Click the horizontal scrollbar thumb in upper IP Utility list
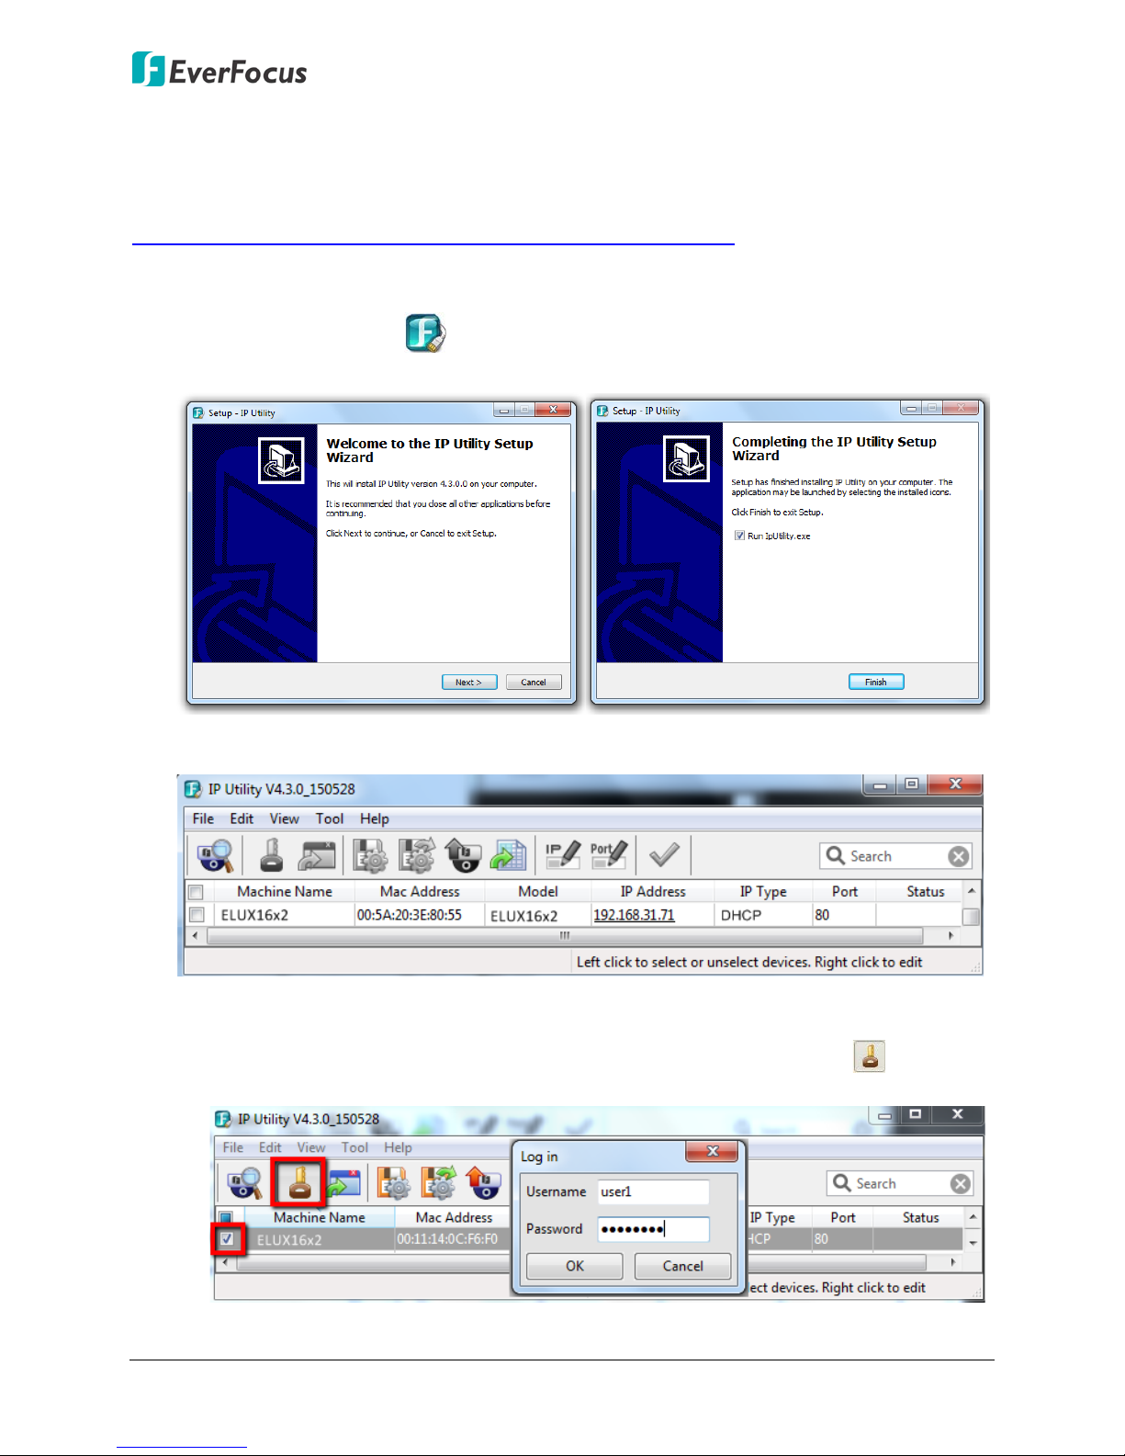Viewport: 1125px width, 1456px height. pyautogui.click(x=565, y=936)
